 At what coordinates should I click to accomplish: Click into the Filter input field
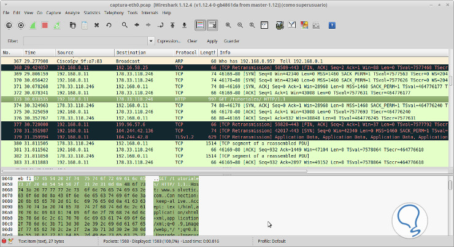pos(85,41)
